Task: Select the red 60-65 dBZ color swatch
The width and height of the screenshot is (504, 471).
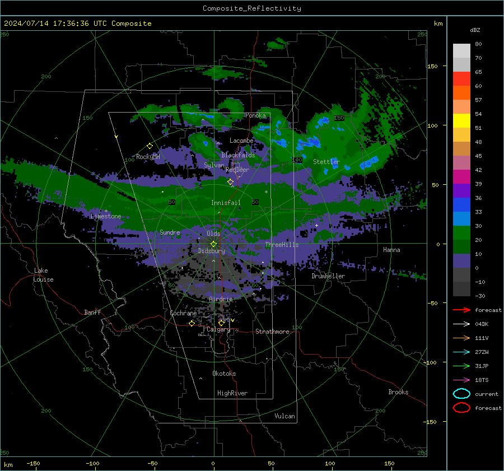Action: (x=461, y=79)
